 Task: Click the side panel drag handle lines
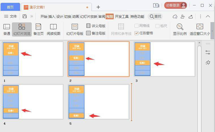click(208, 44)
